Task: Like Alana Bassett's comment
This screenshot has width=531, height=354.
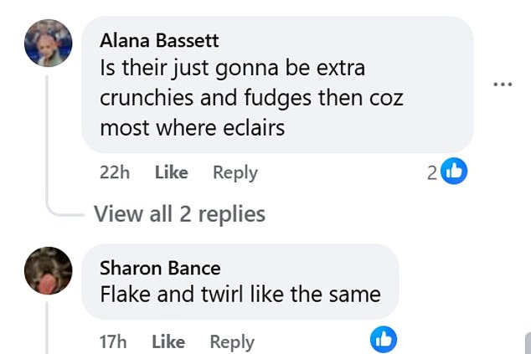Action: 171,172
